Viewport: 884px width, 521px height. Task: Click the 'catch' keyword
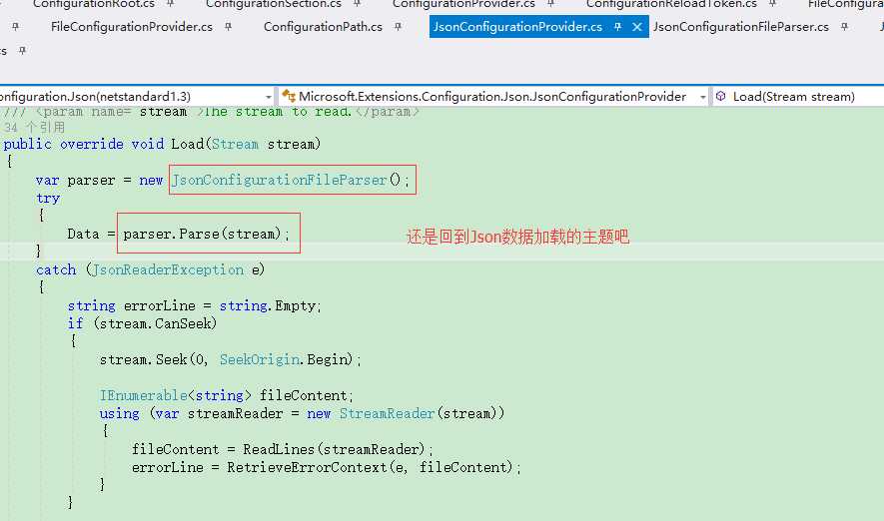point(55,269)
